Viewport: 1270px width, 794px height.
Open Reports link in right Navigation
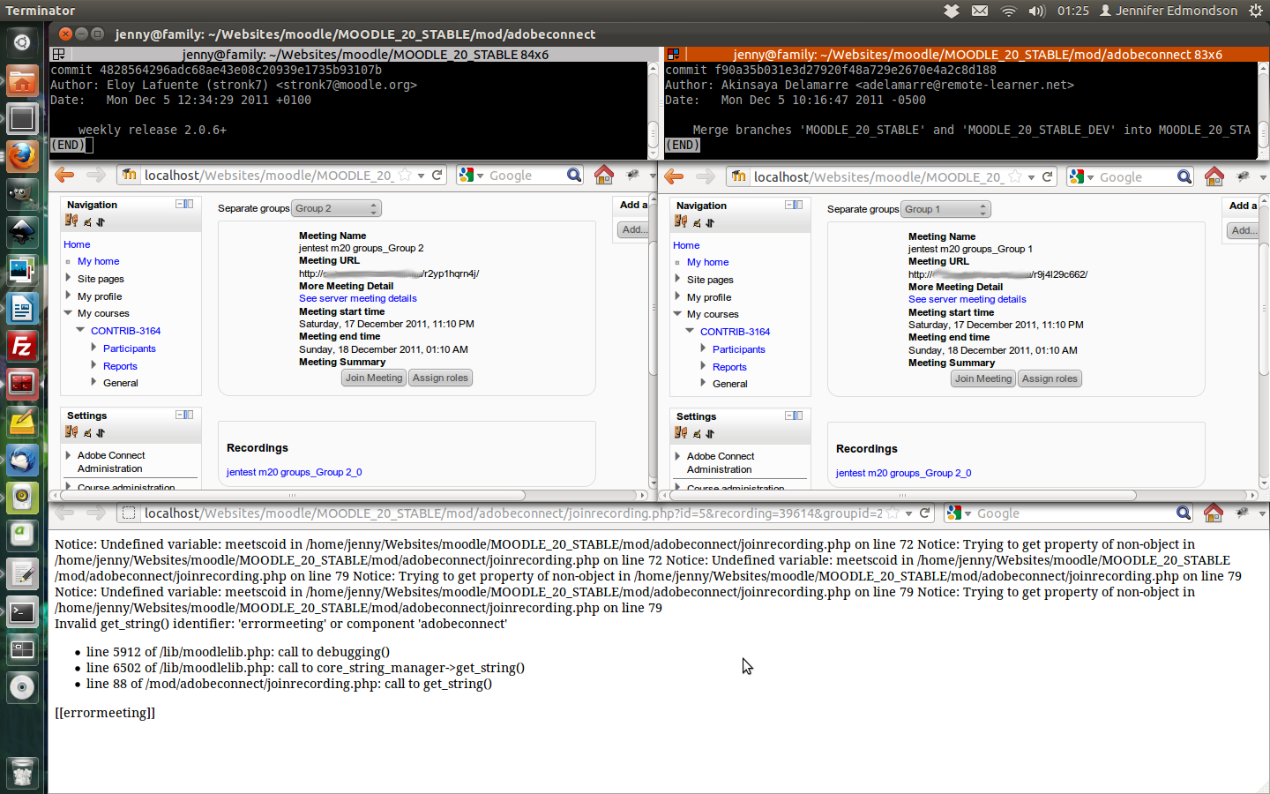click(x=729, y=367)
